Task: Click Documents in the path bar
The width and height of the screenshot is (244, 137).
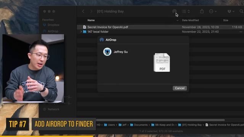Action: coord(139,125)
